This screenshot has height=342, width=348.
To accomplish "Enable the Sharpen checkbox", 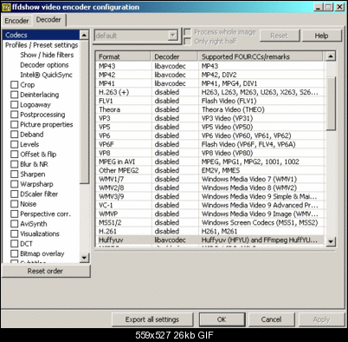I will point(15,174).
